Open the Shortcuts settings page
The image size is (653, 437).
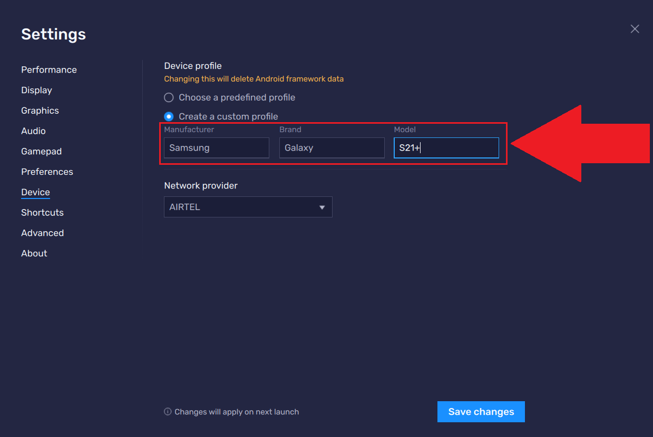pyautogui.click(x=42, y=213)
